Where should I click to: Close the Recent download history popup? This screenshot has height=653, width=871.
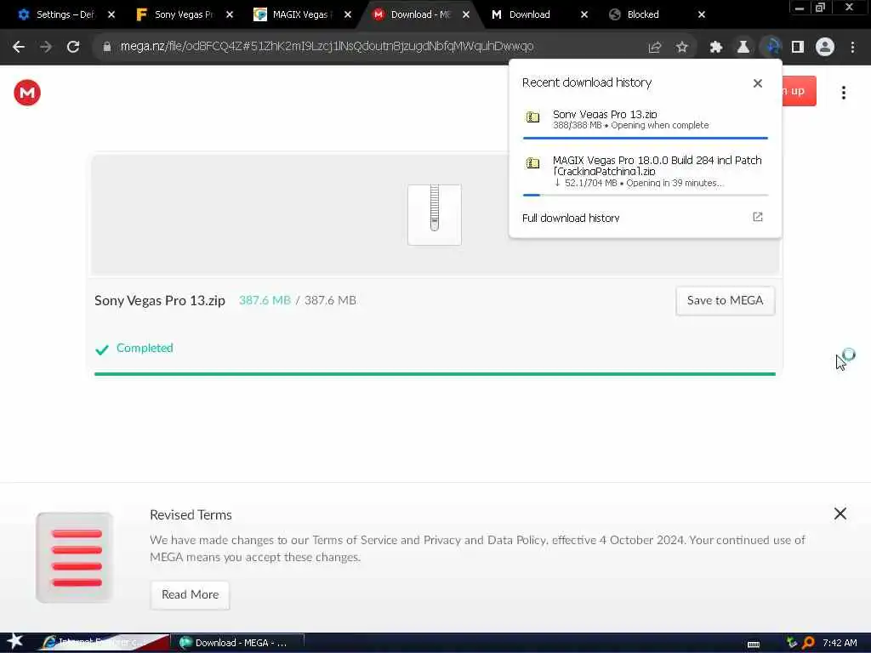758,83
